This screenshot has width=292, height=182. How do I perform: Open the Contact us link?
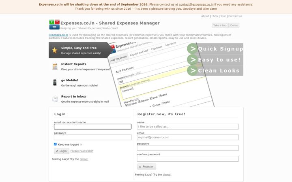click(235, 16)
